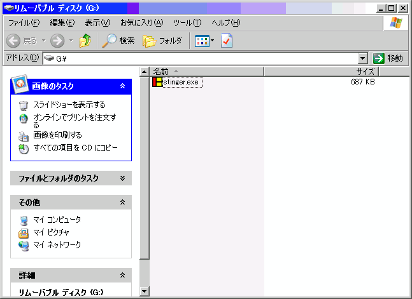Click すべての項目を CD にコピー link
This screenshot has height=299, width=412.
tap(75, 148)
